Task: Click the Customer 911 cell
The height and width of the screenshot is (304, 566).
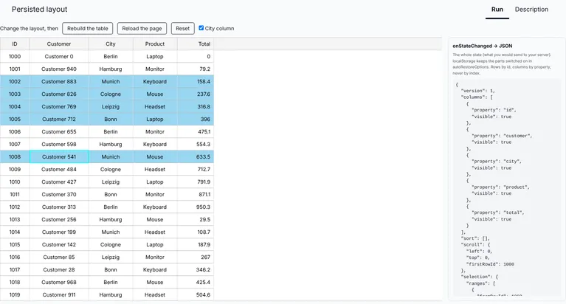Action: 59,294
